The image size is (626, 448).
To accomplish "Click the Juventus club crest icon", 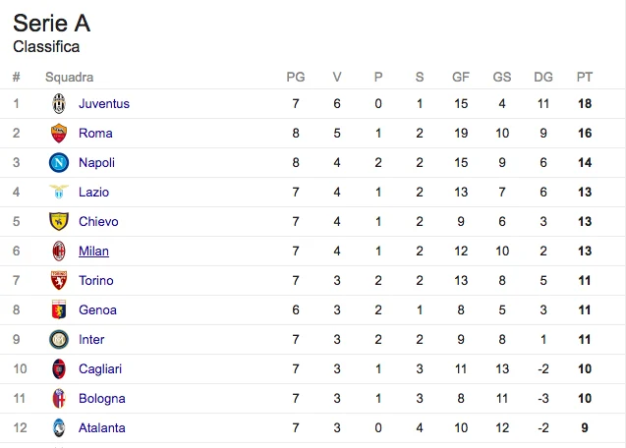I will click(59, 104).
